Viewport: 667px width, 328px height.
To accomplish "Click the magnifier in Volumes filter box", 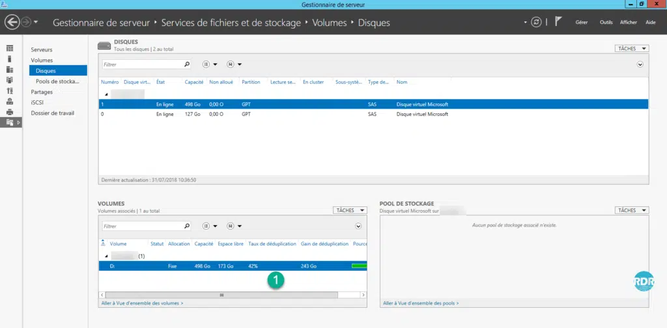I will pos(186,226).
